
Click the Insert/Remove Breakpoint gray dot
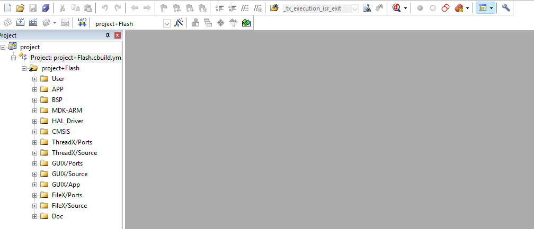click(420, 8)
